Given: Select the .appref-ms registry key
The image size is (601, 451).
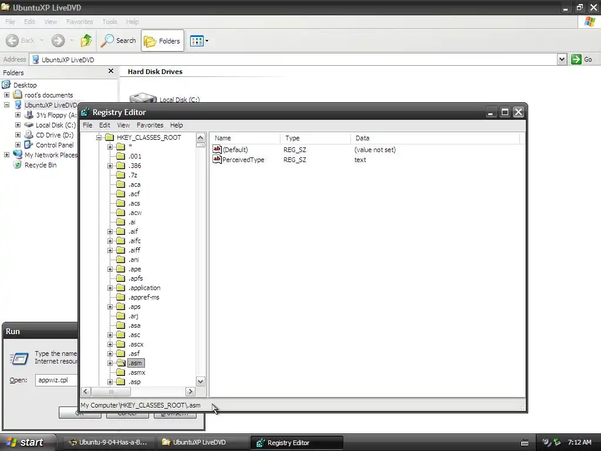Looking at the screenshot, I should [144, 297].
